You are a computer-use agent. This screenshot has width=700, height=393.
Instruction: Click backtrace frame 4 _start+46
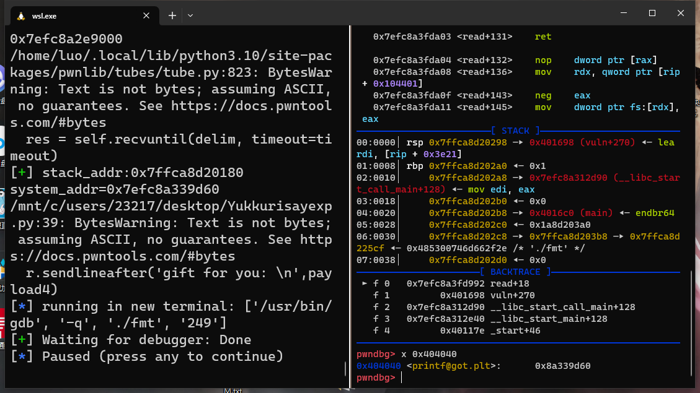pyautogui.click(x=457, y=330)
